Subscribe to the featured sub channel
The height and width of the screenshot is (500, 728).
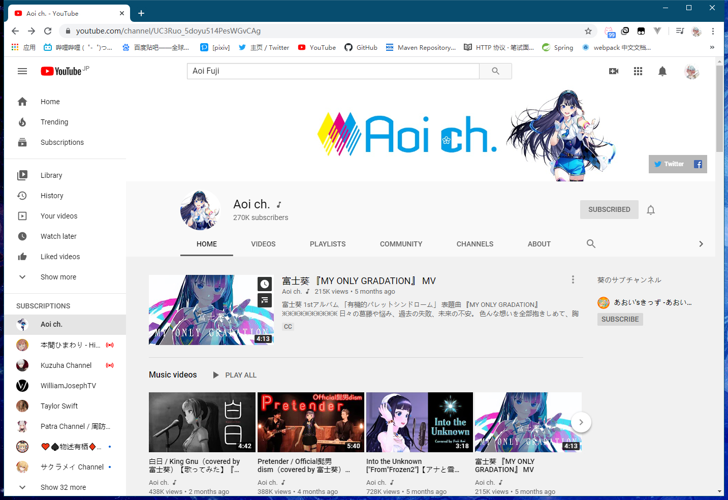pyautogui.click(x=620, y=319)
